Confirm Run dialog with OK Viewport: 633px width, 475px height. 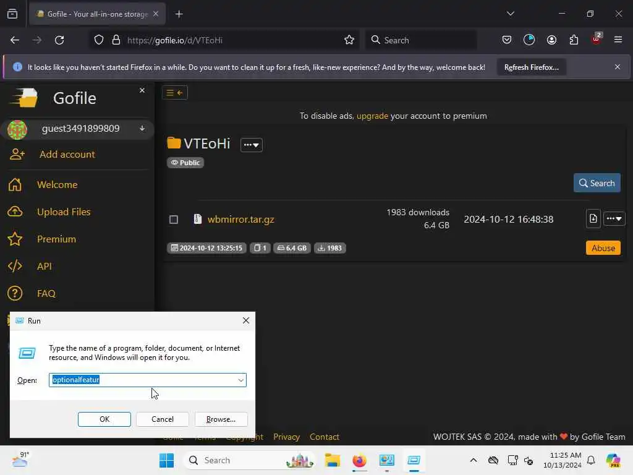(x=104, y=419)
